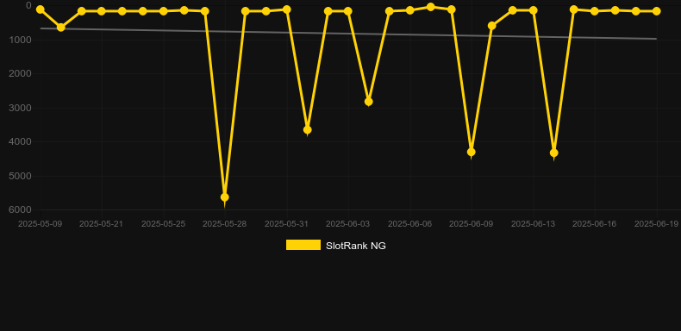Click the x-axis label 2025-06-09

[x=471, y=224]
